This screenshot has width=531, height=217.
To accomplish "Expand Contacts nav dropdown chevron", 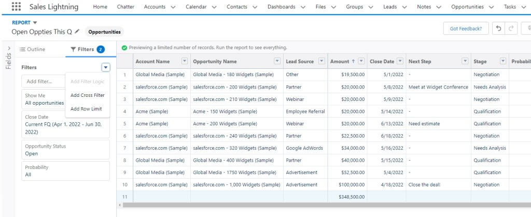I will coord(255,7).
